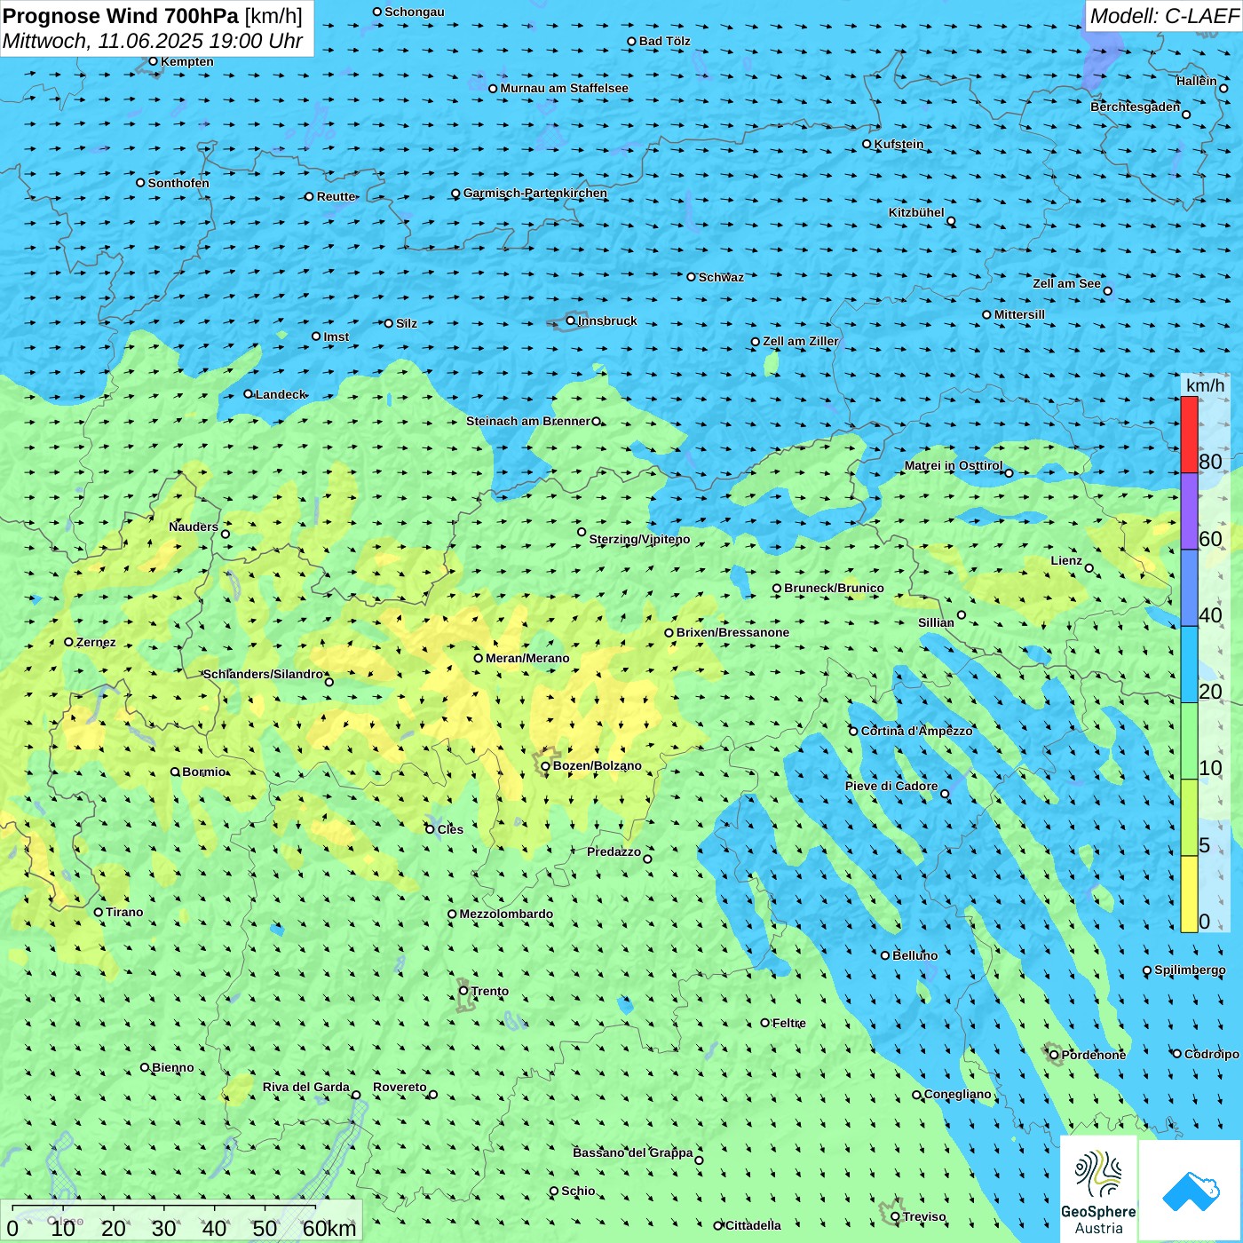The width and height of the screenshot is (1243, 1243).
Task: Click the 'Nauders' label
Action: (193, 526)
